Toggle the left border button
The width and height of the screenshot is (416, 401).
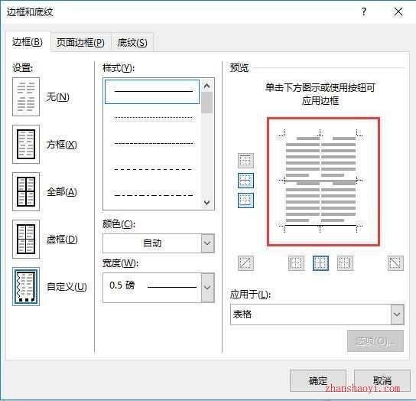click(296, 263)
